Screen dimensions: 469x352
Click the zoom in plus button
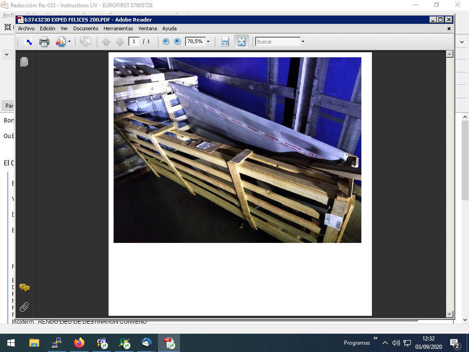point(177,42)
